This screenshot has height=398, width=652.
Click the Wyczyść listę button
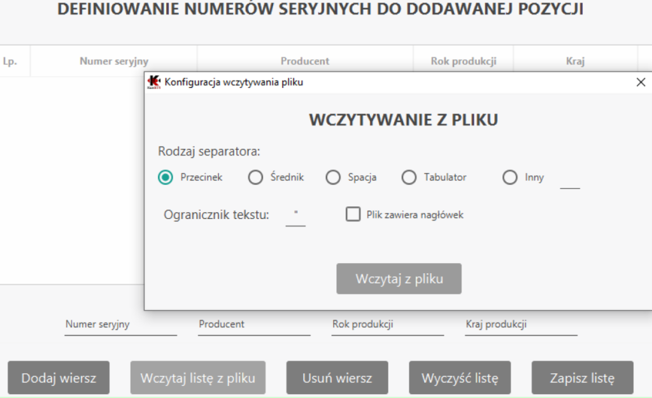pos(460,378)
